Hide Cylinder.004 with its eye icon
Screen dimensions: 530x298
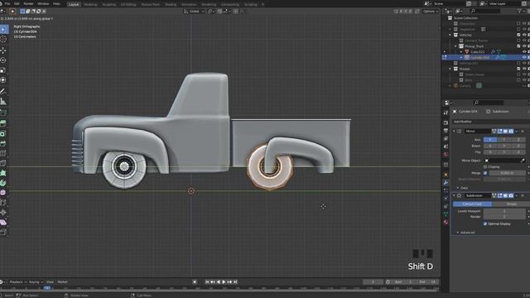click(x=524, y=57)
